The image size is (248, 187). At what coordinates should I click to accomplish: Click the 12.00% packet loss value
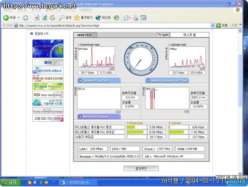(x=198, y=106)
